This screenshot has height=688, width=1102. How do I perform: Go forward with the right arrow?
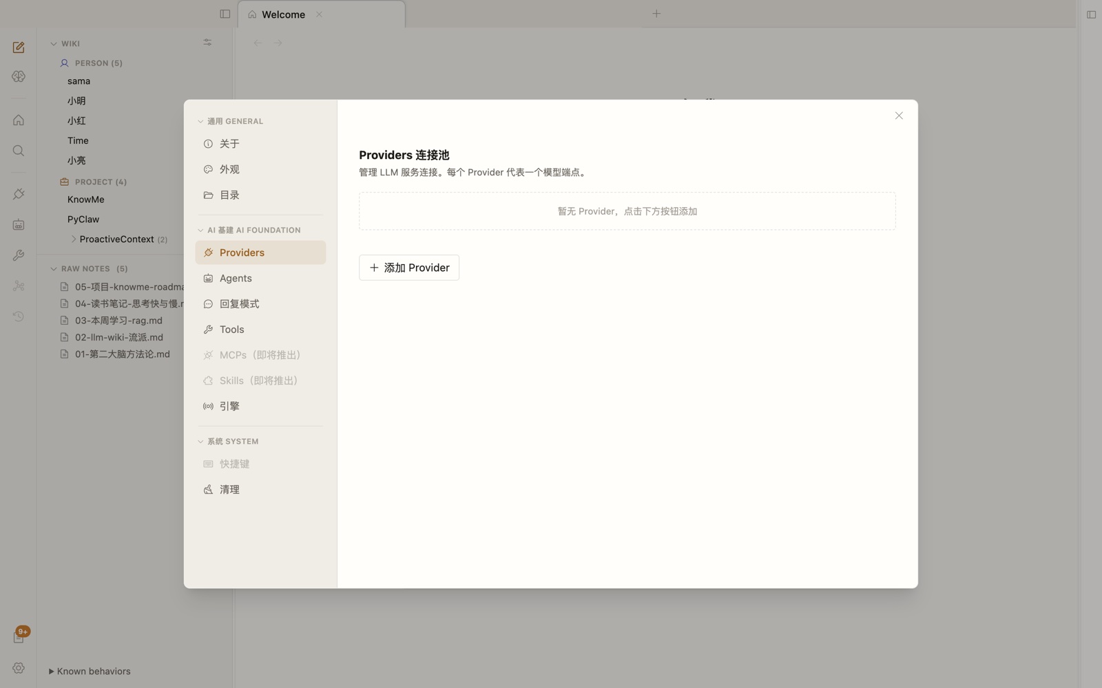click(278, 43)
